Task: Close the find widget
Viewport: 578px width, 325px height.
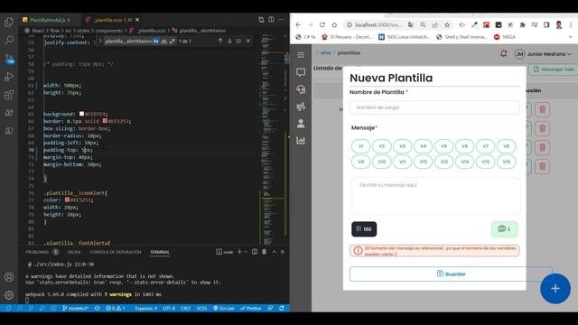Action: point(248,41)
